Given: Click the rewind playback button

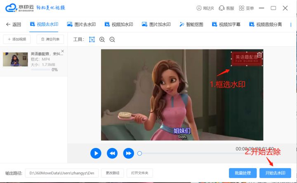Looking at the screenshot, I should pos(112,153).
